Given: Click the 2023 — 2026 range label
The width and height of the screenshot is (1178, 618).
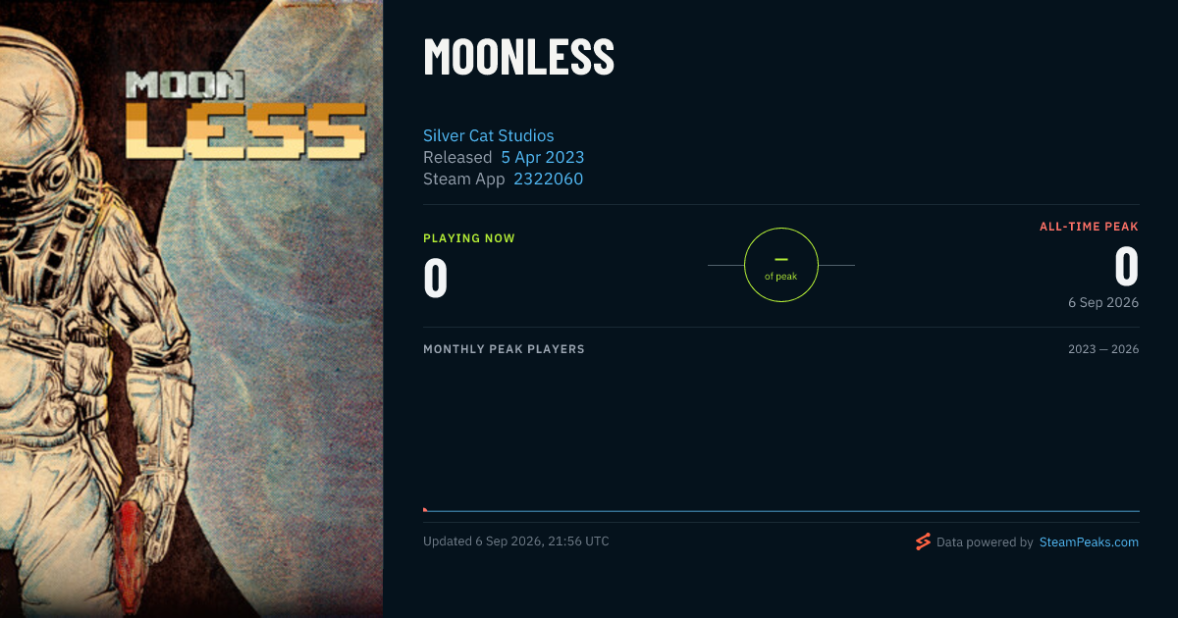Looking at the screenshot, I should point(1103,349).
